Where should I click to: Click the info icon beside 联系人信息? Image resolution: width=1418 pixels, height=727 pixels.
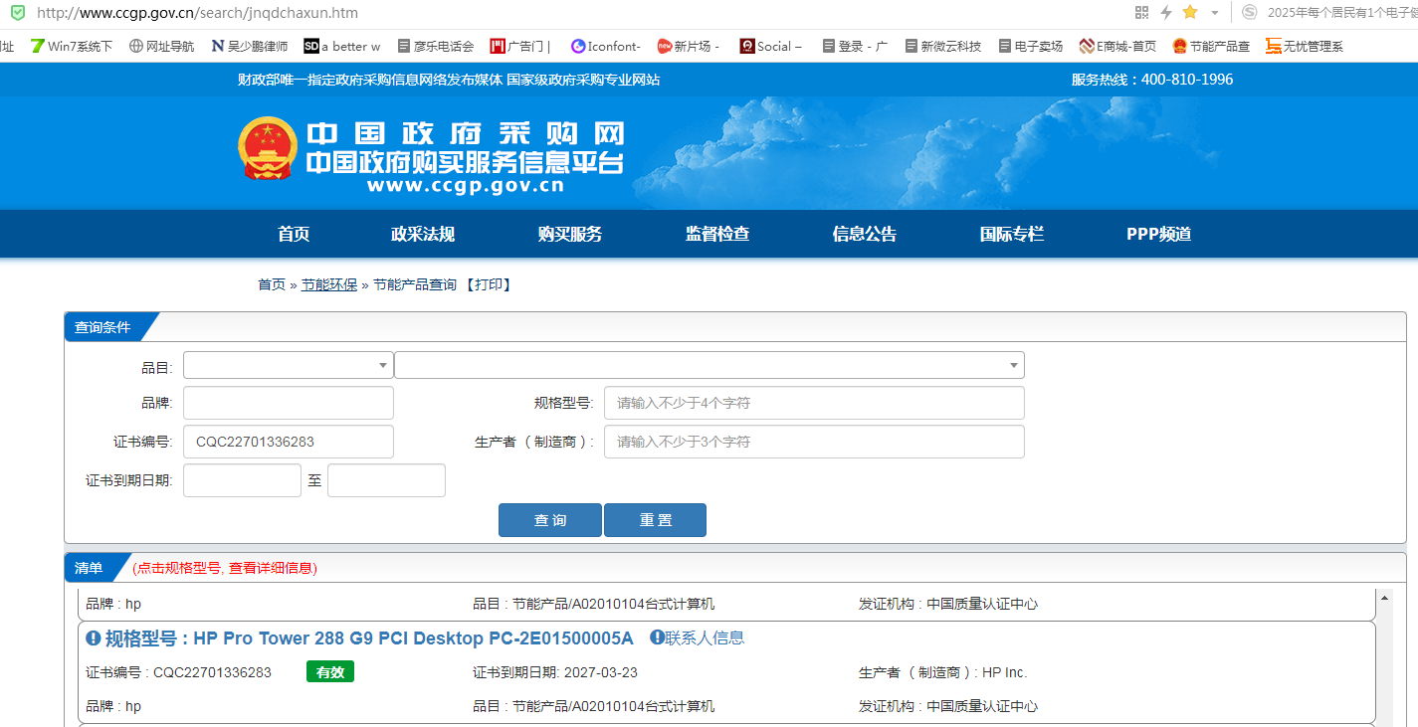pos(657,636)
